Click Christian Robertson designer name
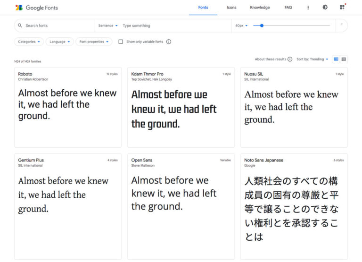This screenshot has width=362, height=262. [x=33, y=79]
